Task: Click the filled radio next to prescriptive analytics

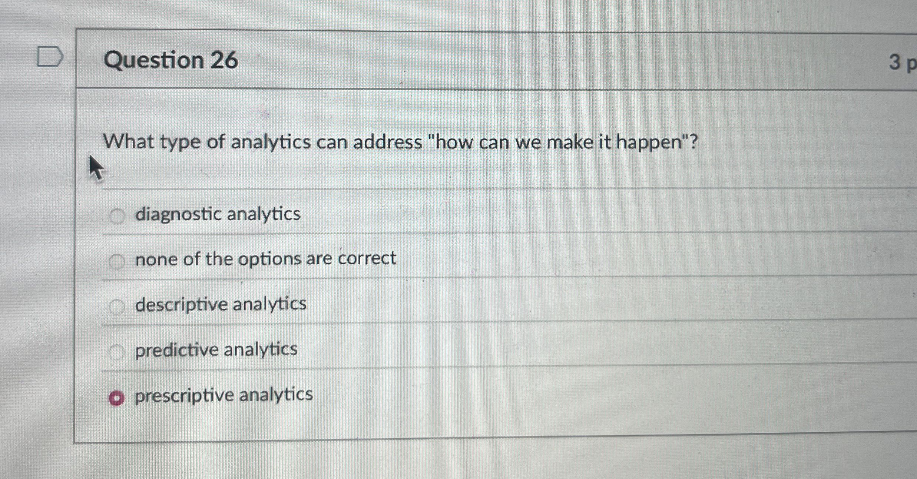Action: pyautogui.click(x=116, y=397)
